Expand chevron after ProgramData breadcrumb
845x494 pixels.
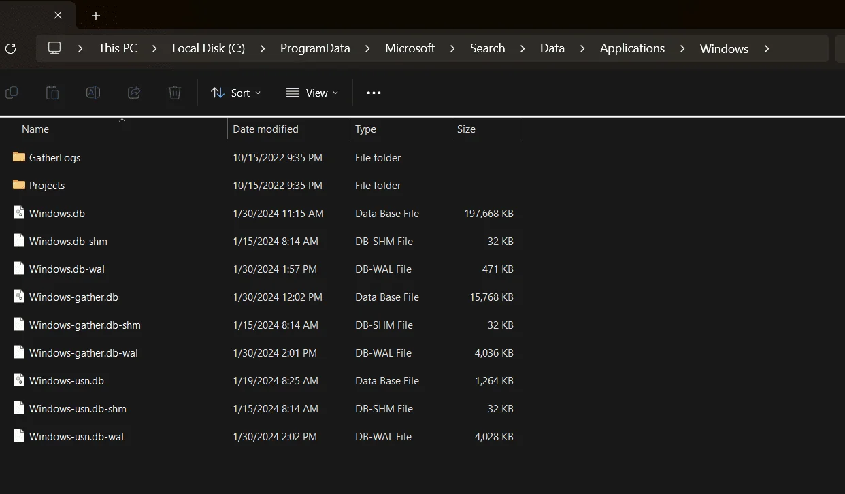point(367,48)
